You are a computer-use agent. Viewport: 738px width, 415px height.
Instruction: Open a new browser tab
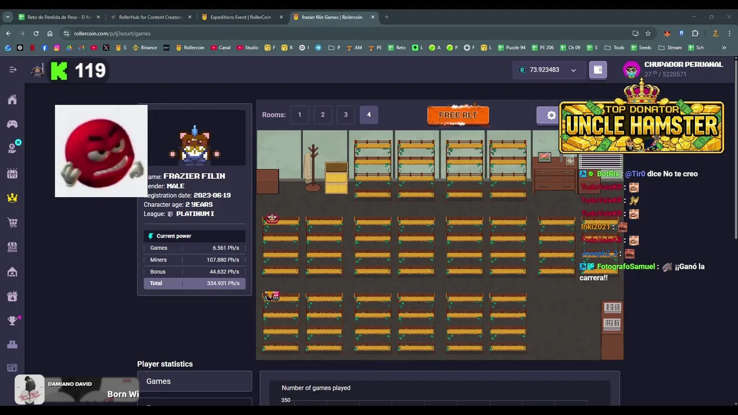(387, 17)
